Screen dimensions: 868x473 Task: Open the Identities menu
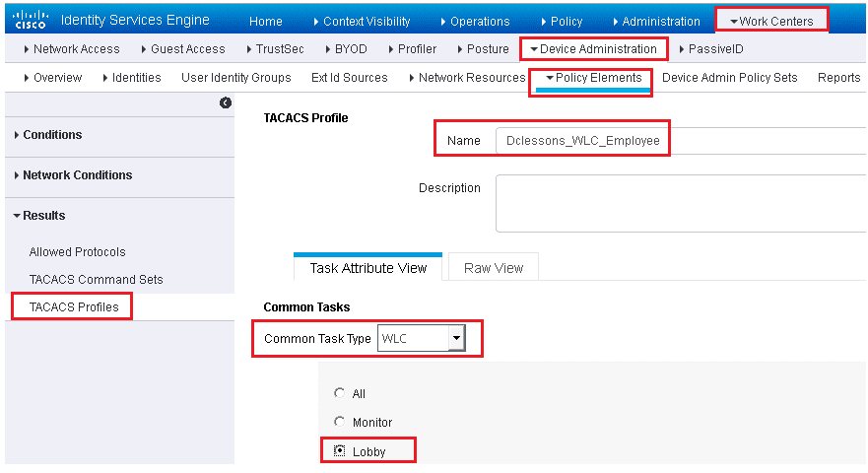click(x=132, y=78)
